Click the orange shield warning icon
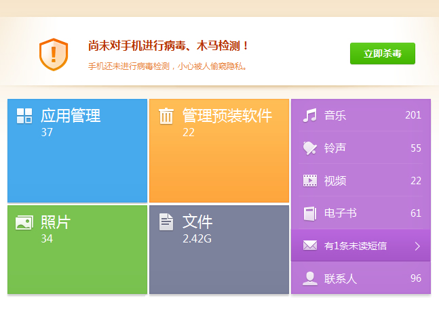This screenshot has height=317, width=439. coord(54,54)
